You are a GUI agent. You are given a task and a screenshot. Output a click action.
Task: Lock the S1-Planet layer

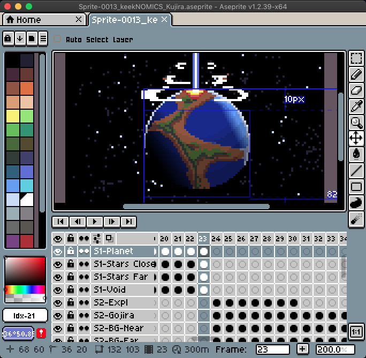pyautogui.click(x=71, y=252)
